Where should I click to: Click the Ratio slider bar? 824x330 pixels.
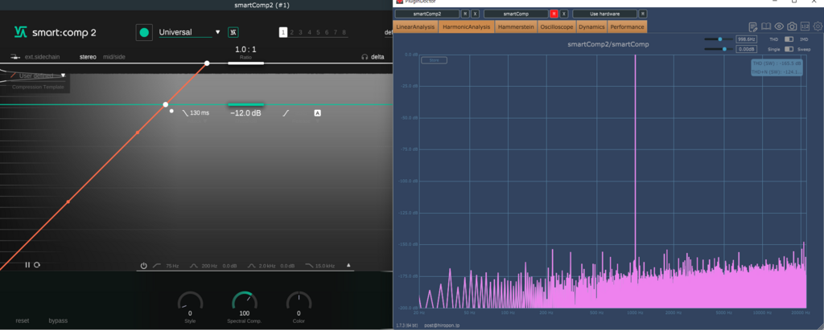[245, 63]
